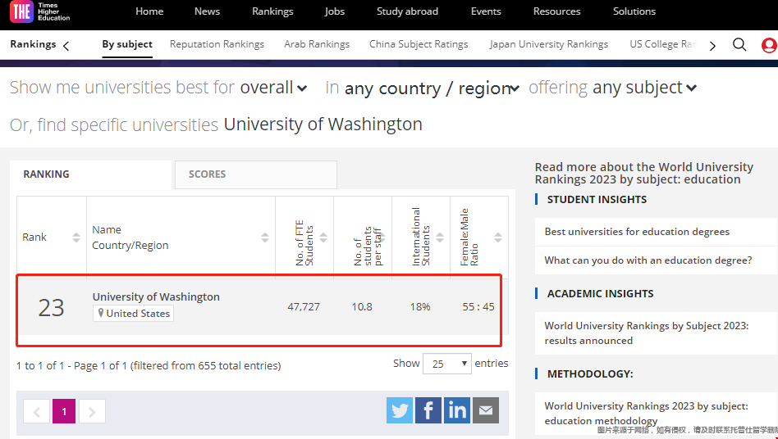
Task: Open University of Washington table link
Action: (x=156, y=296)
